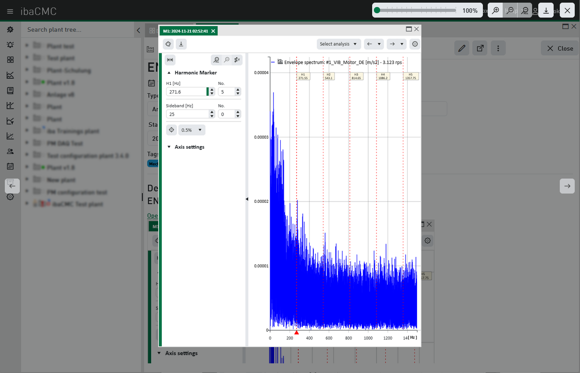Open the settings gear at the sidebar bottom
Image resolution: width=580 pixels, height=373 pixels.
click(x=10, y=197)
